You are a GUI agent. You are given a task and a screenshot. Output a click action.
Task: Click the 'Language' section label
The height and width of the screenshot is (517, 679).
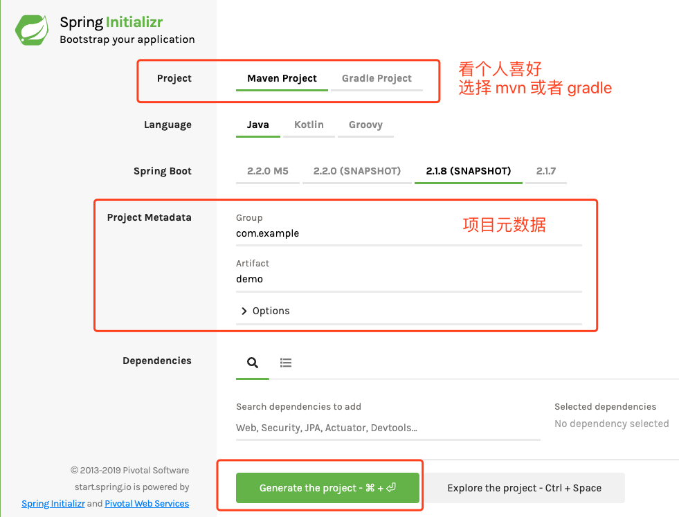168,125
